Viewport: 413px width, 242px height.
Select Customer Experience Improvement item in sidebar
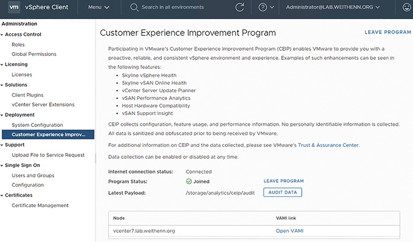click(48, 134)
